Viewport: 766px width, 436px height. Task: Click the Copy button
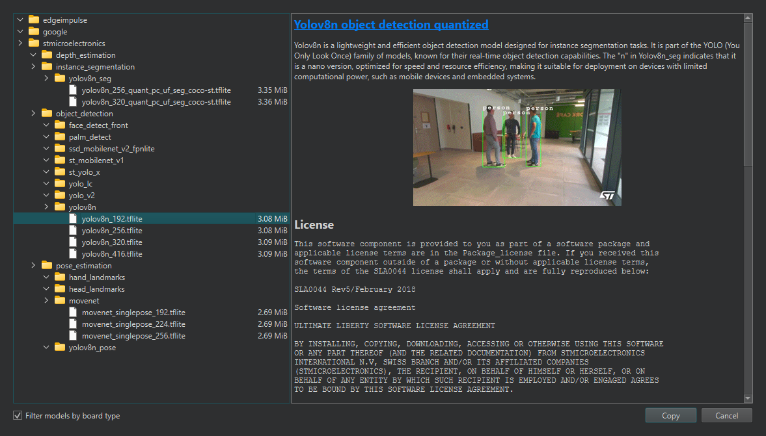coord(671,415)
